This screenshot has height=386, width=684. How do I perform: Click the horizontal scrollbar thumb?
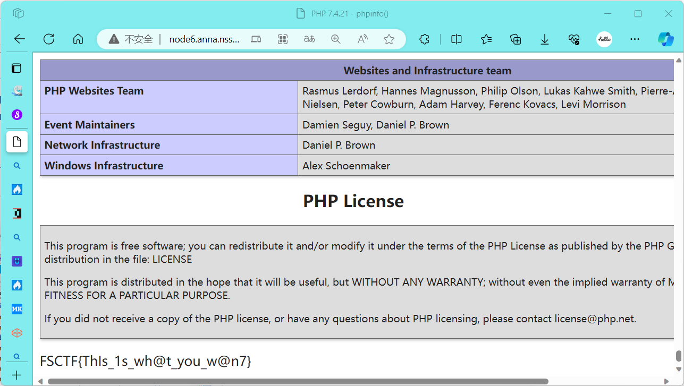tap(298, 381)
